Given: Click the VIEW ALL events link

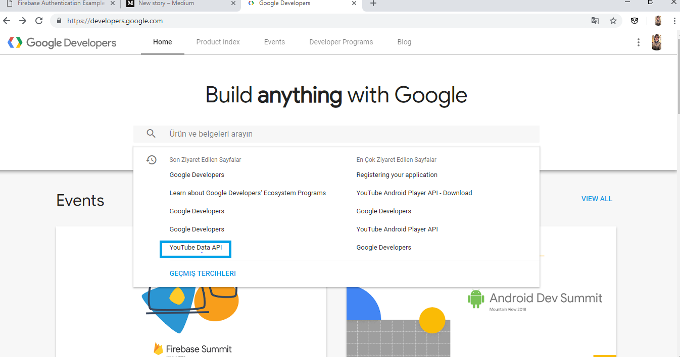Looking at the screenshot, I should coord(597,199).
